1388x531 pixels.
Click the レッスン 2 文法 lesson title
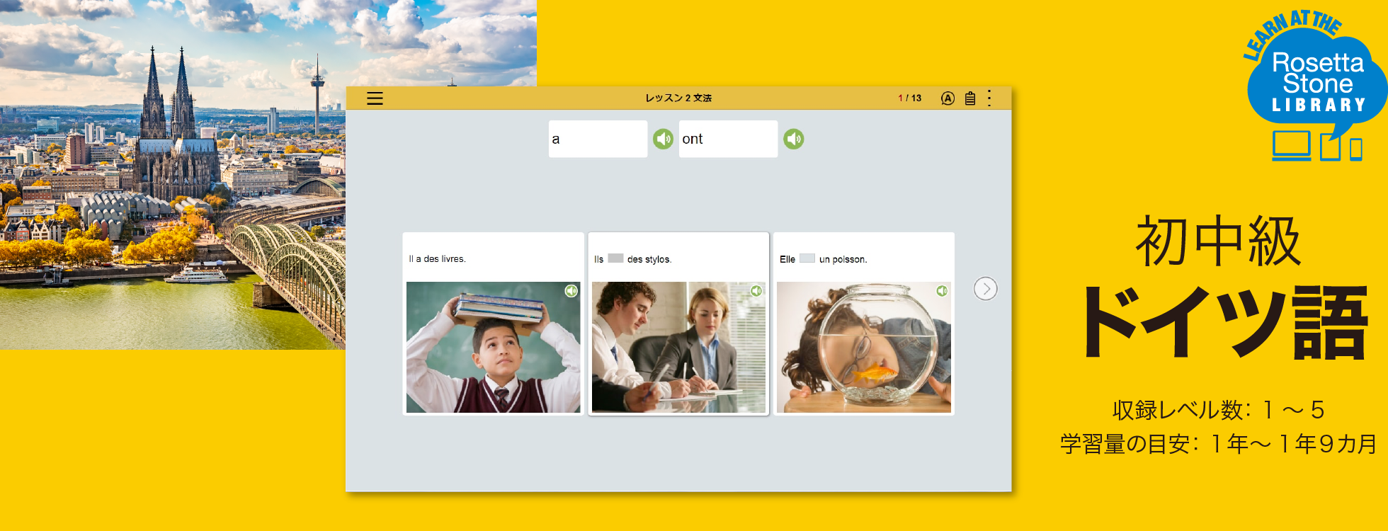tap(678, 98)
